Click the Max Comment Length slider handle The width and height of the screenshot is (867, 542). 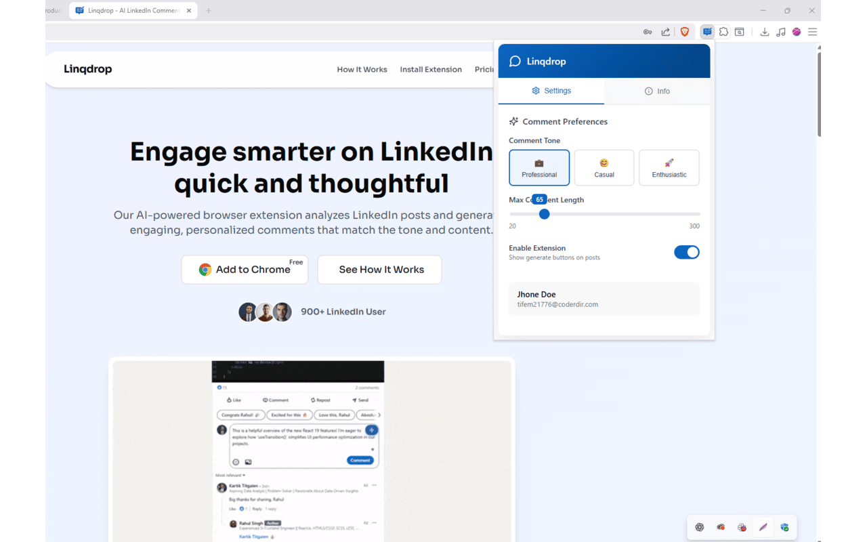click(x=544, y=214)
